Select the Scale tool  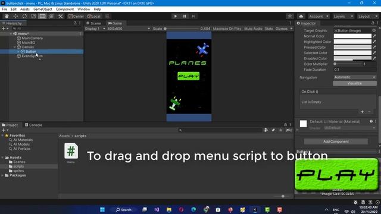point(33,16)
